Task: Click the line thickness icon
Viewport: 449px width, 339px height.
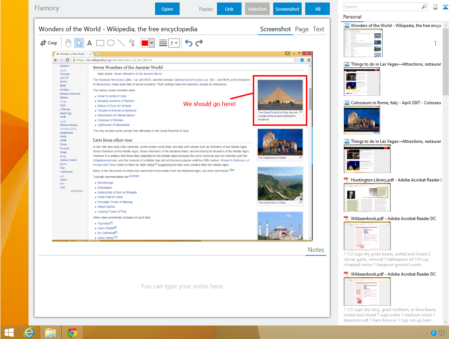Action: pos(163,43)
